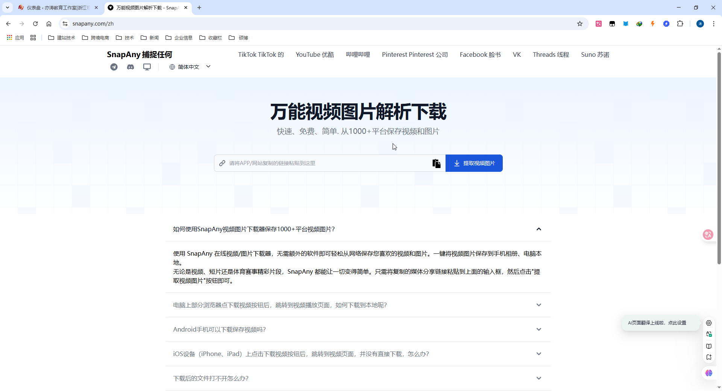Open the 建站技术 bookmark folder
The width and height of the screenshot is (722, 391).
click(x=62, y=38)
